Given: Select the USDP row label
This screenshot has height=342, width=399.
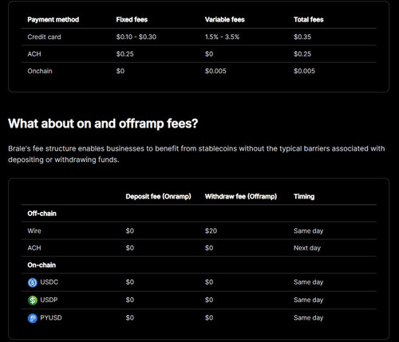Looking at the screenshot, I should point(49,300).
